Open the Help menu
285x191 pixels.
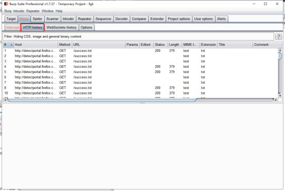[x=59, y=11]
